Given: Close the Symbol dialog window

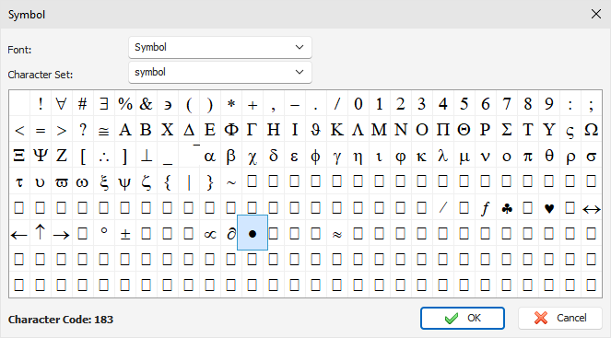Looking at the screenshot, I should coord(596,15).
